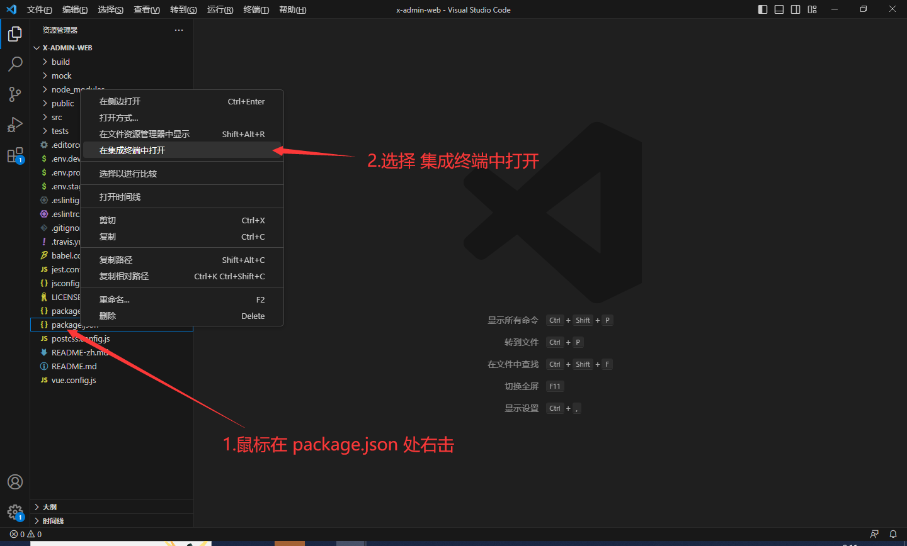This screenshot has width=907, height=546.
Task: Choose 复制 in context menu
Action: pos(182,237)
